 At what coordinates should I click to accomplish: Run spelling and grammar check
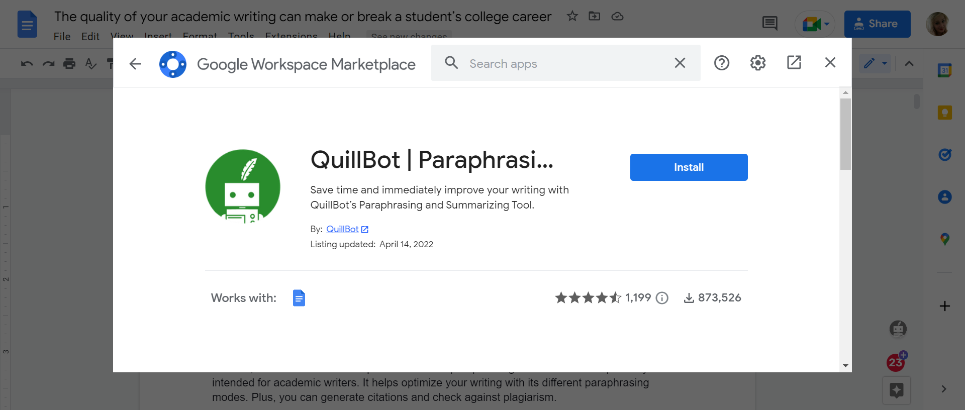pyautogui.click(x=91, y=63)
